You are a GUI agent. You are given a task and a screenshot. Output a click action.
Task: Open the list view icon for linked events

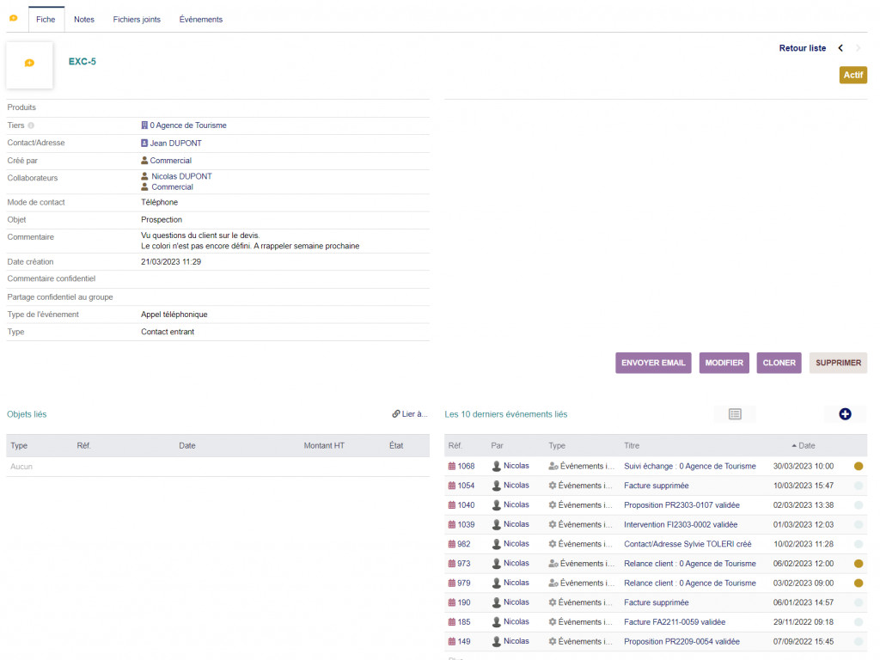735,414
